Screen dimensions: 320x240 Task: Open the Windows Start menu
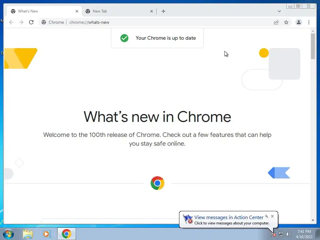[8, 234]
